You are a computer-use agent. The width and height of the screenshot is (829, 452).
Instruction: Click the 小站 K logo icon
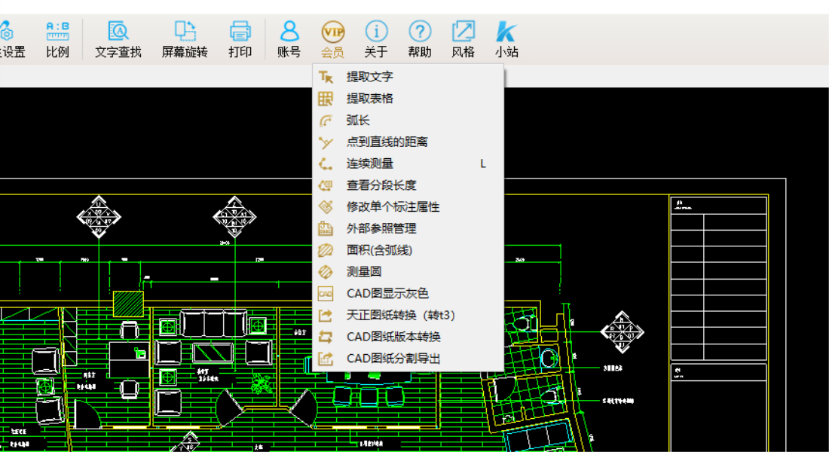(506, 32)
